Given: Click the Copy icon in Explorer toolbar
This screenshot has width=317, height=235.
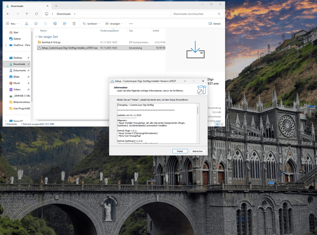Looking at the screenshot, I should point(36,23).
